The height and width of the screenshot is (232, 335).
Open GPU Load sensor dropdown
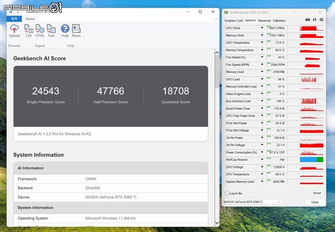coord(262,79)
